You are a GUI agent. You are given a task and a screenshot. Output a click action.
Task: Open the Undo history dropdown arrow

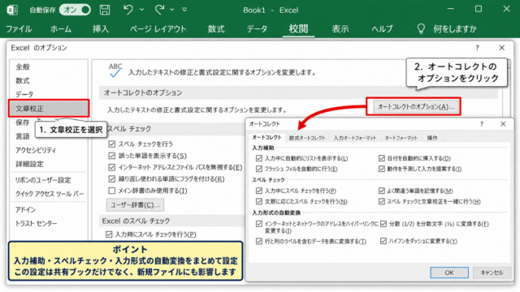[x=142, y=10]
